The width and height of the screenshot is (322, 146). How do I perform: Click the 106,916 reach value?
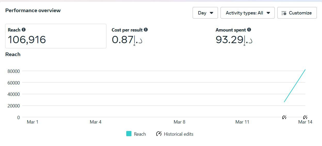(27, 40)
